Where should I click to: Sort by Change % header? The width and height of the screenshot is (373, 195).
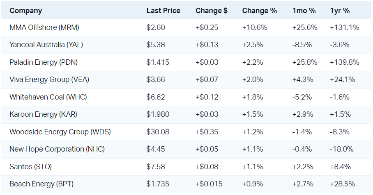pyautogui.click(x=259, y=11)
